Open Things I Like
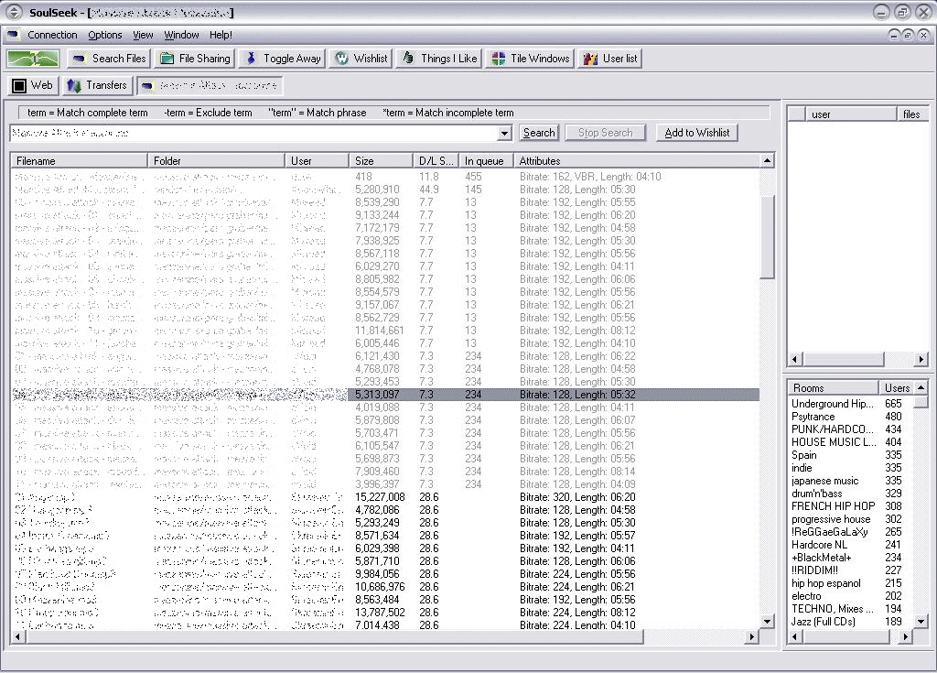This screenshot has height=673, width=937. 438,59
